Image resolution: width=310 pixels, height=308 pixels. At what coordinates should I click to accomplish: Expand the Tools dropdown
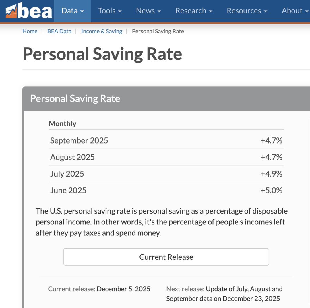tap(110, 11)
